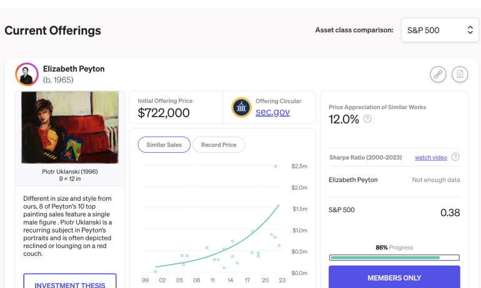Screen dimensions: 481x288
Task: Click the Piotr Uklanski painting thumbnail
Action: pyautogui.click(x=70, y=128)
